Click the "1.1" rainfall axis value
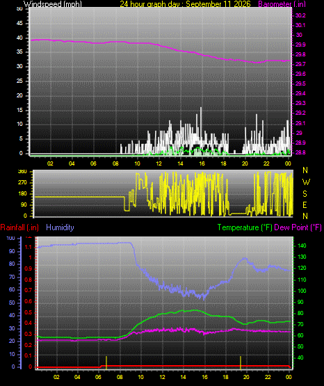Screen dimensions: 324x386 coord(29,247)
